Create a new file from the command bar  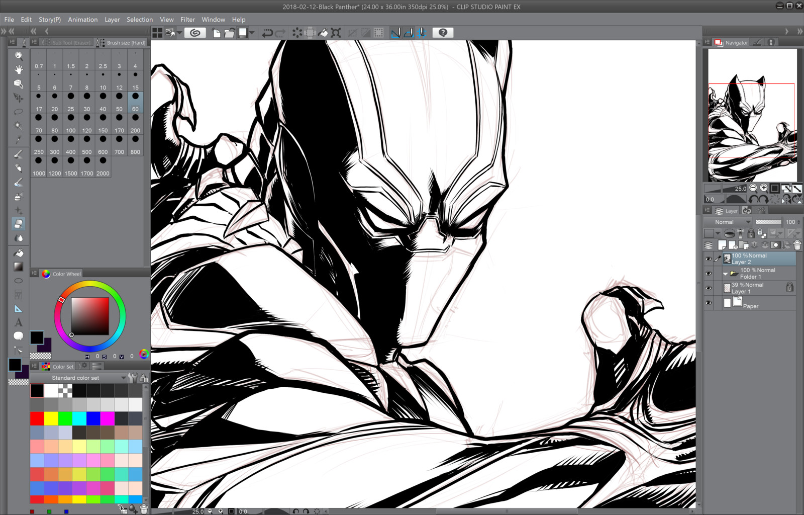217,33
